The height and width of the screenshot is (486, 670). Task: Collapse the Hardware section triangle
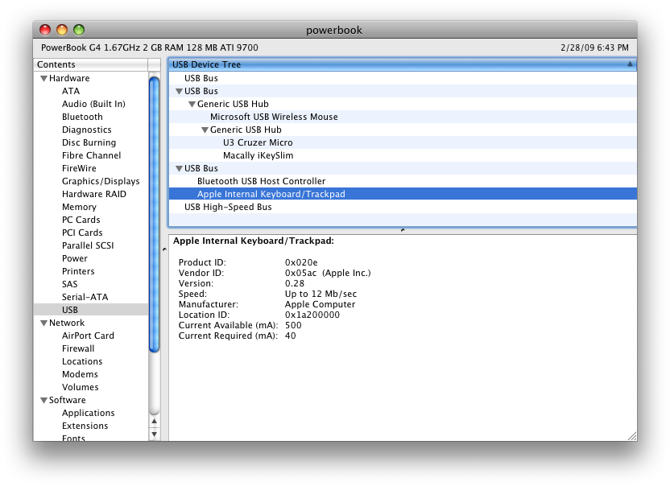point(43,79)
